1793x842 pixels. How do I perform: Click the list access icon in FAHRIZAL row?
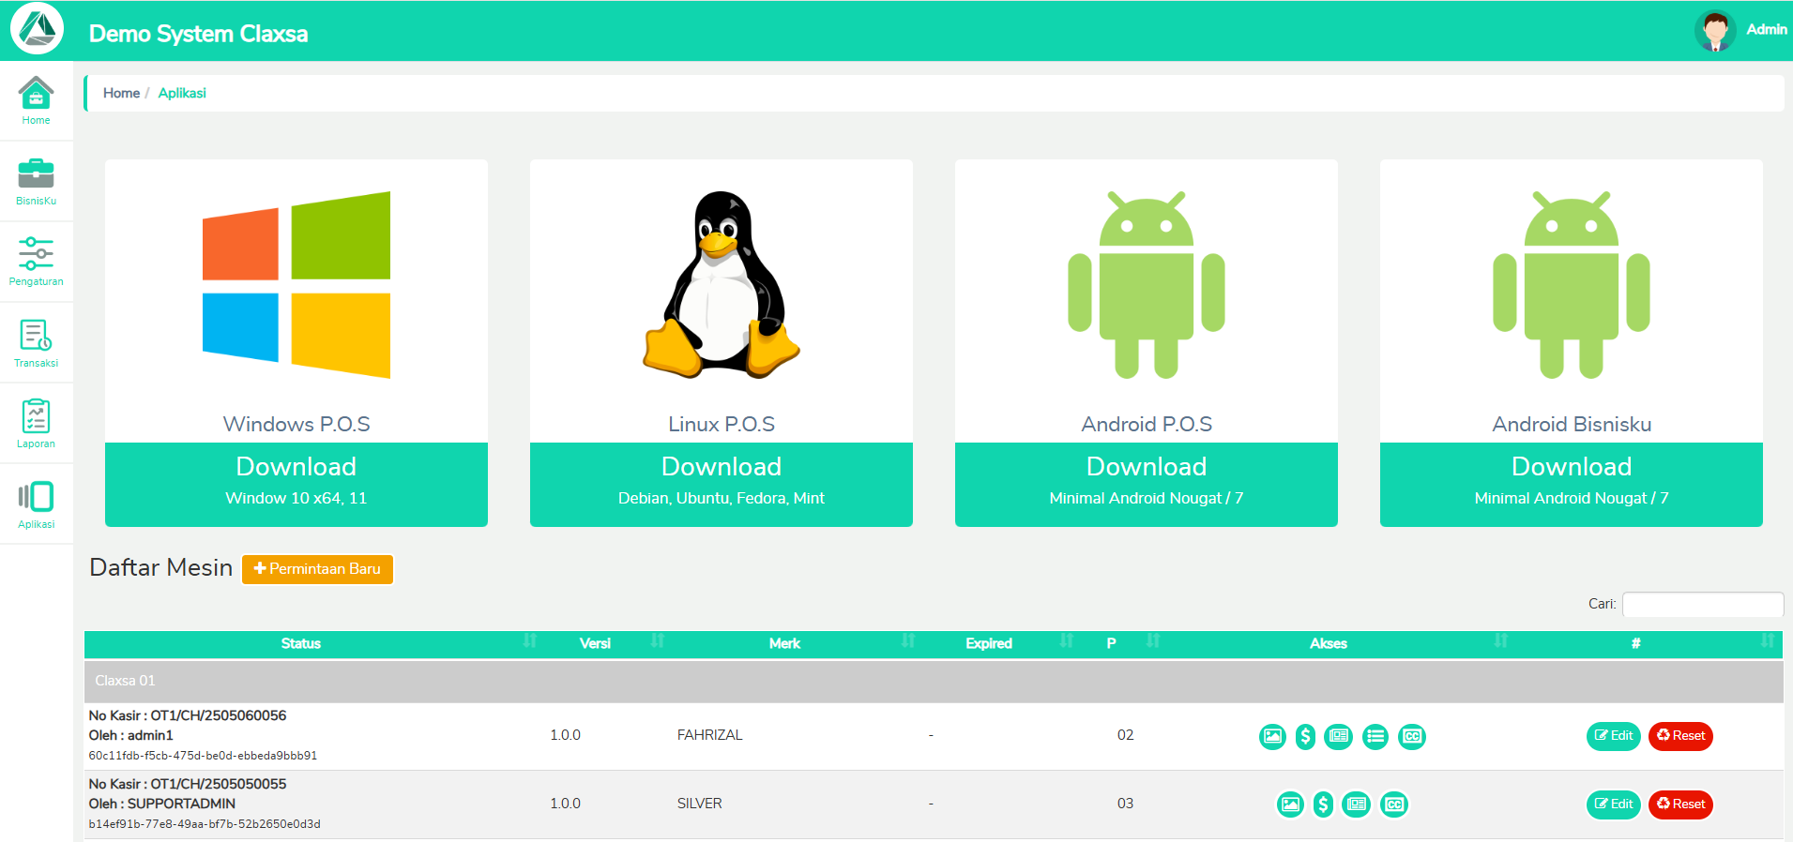coord(1375,737)
